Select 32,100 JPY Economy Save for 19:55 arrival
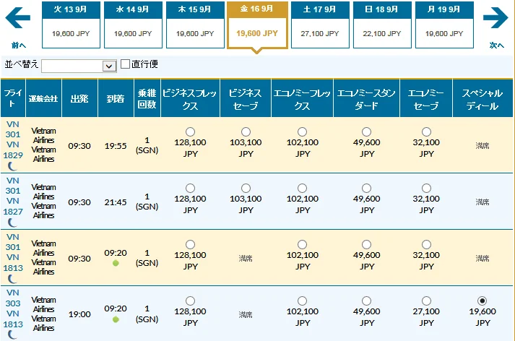 [426, 132]
